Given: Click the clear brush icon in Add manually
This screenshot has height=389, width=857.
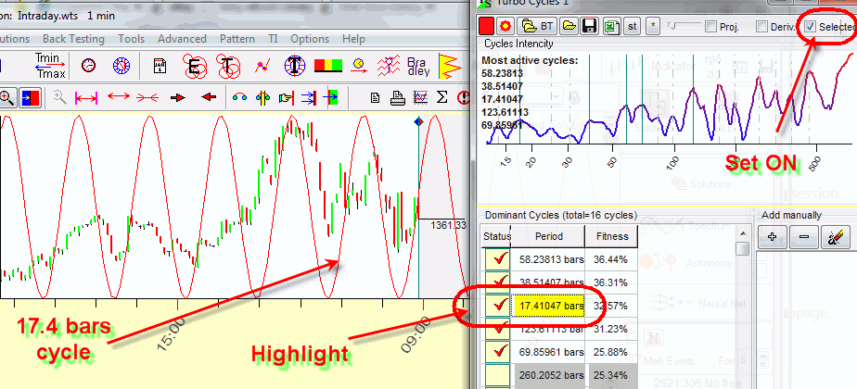Looking at the screenshot, I should tap(834, 237).
